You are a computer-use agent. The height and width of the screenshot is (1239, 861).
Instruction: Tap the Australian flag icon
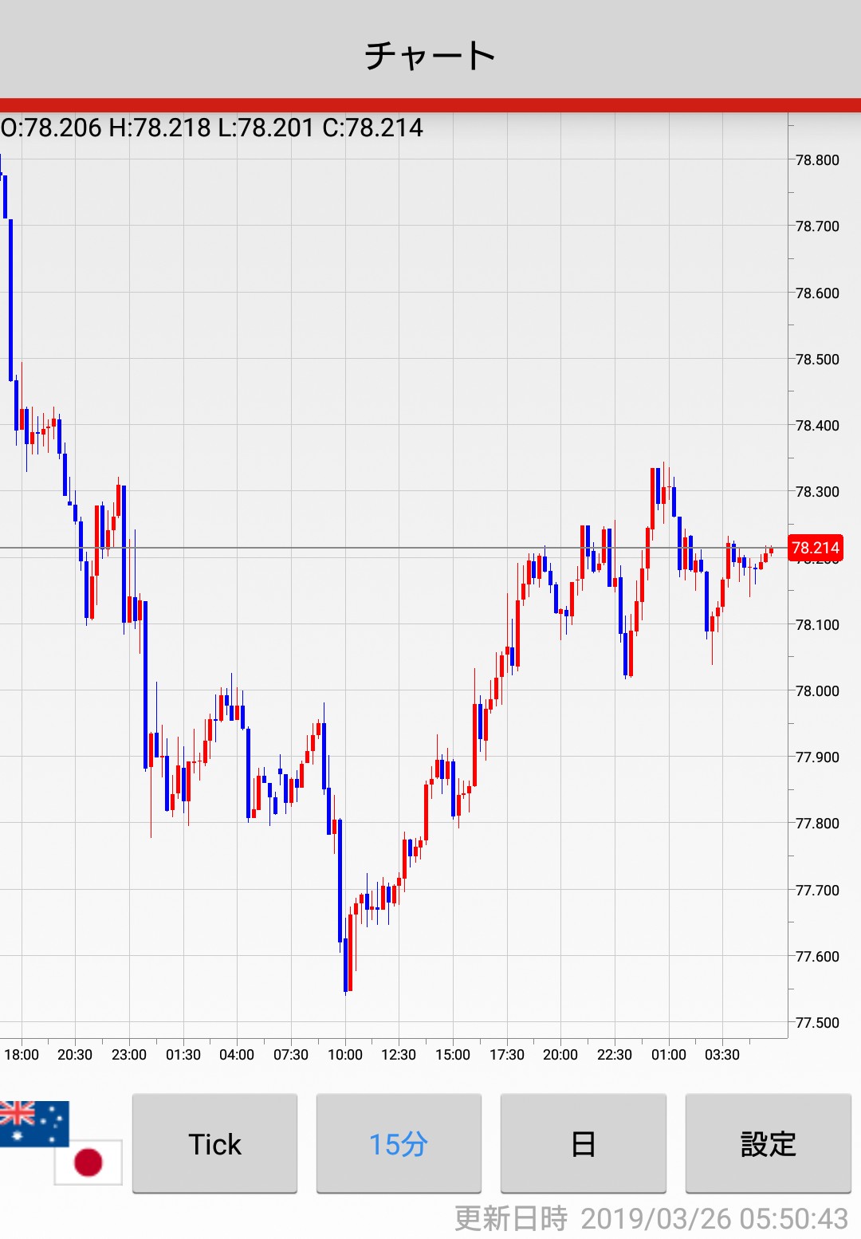click(x=33, y=1123)
